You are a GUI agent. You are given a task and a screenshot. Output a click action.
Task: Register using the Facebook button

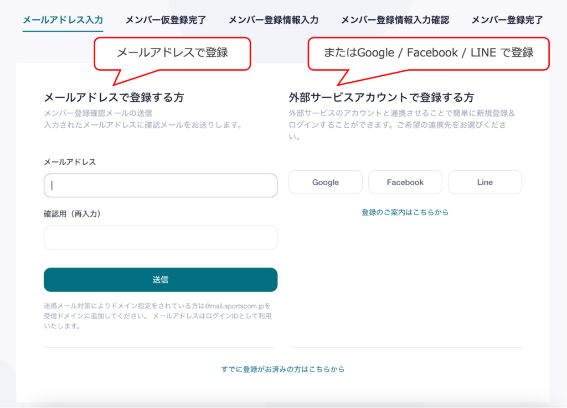coord(405,182)
